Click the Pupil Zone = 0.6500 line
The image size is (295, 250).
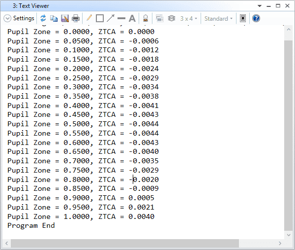[83, 151]
